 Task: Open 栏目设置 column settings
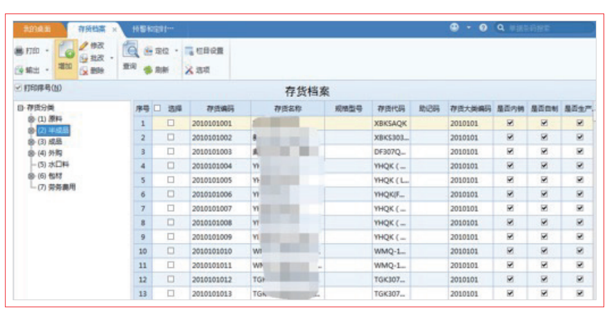point(189,50)
